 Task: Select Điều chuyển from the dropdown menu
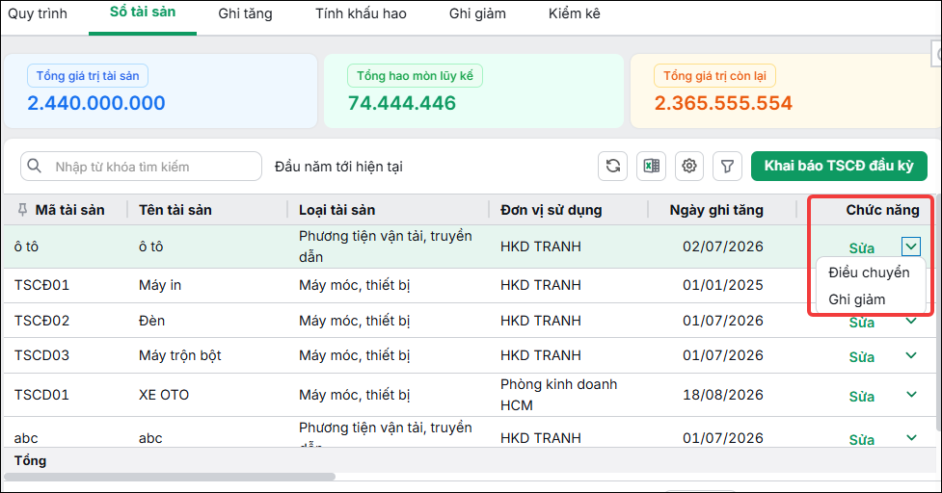(x=869, y=272)
